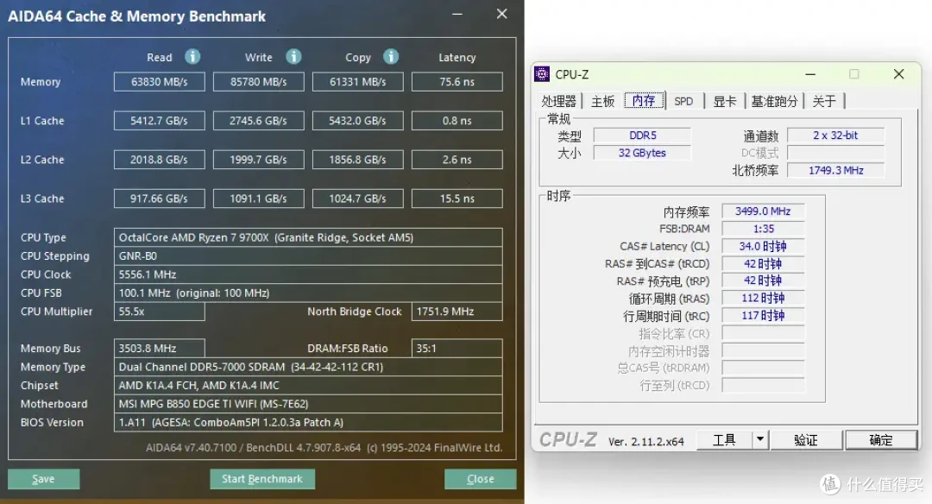
Task: Click the Copy info icon in AIDA64
Action: tap(391, 56)
